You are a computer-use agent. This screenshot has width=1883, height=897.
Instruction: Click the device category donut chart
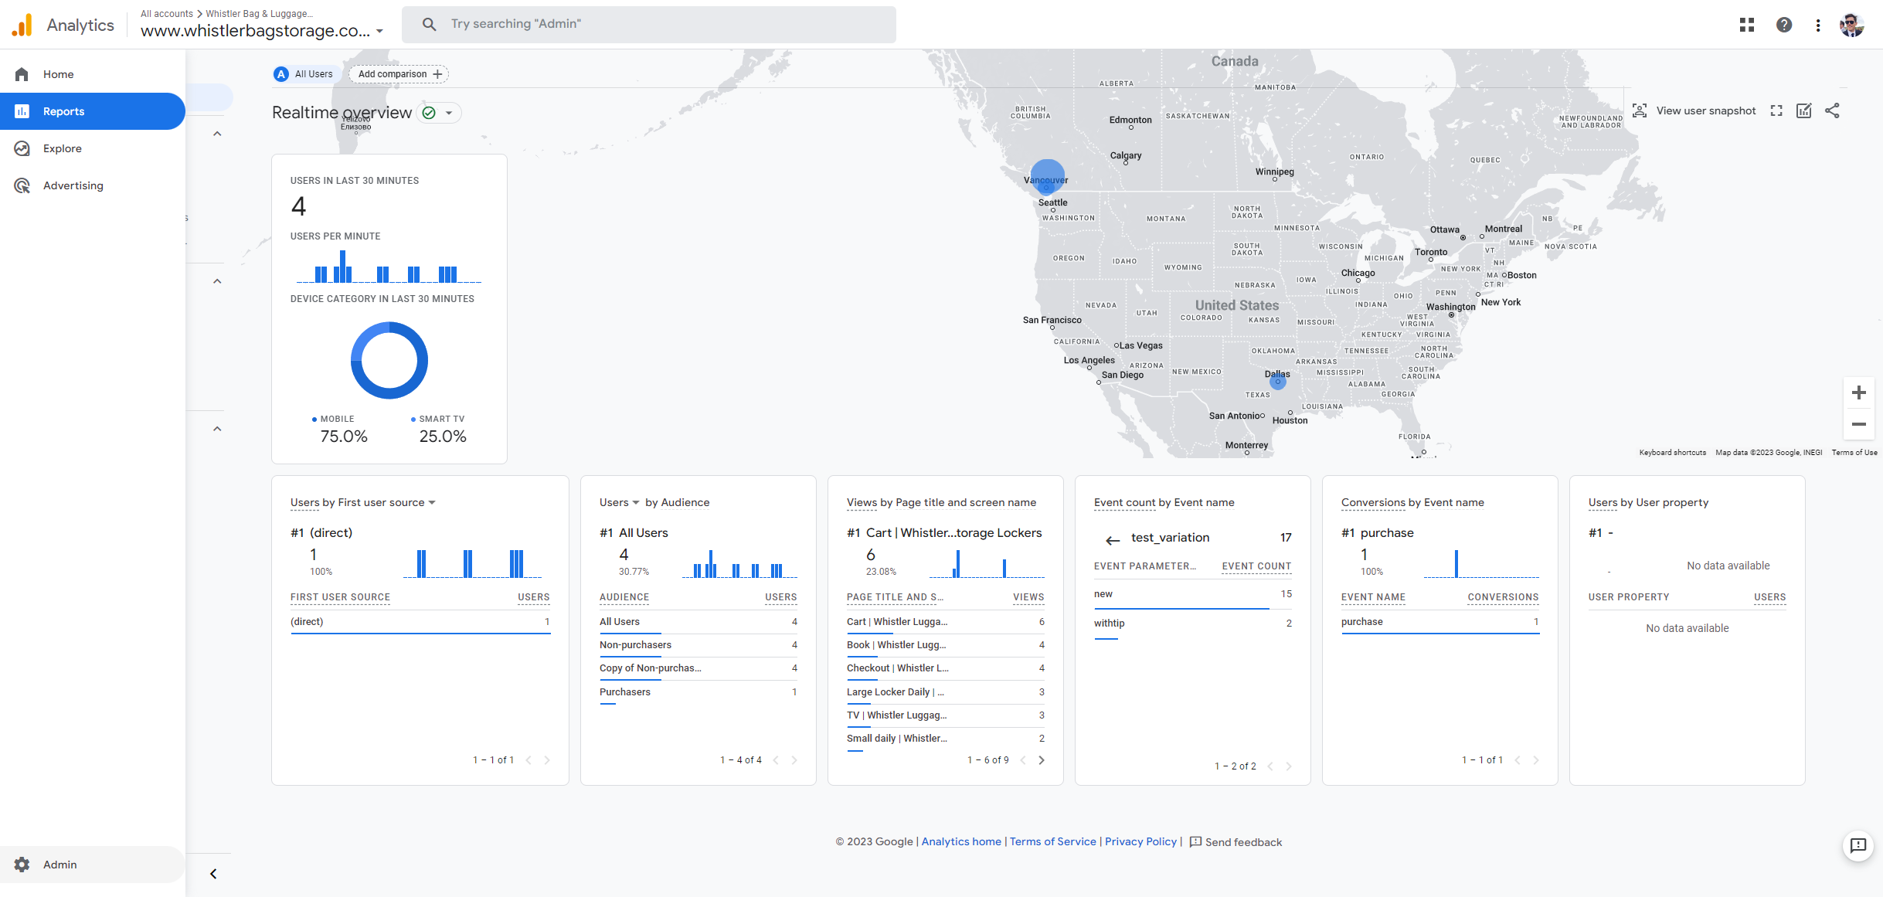(x=389, y=360)
